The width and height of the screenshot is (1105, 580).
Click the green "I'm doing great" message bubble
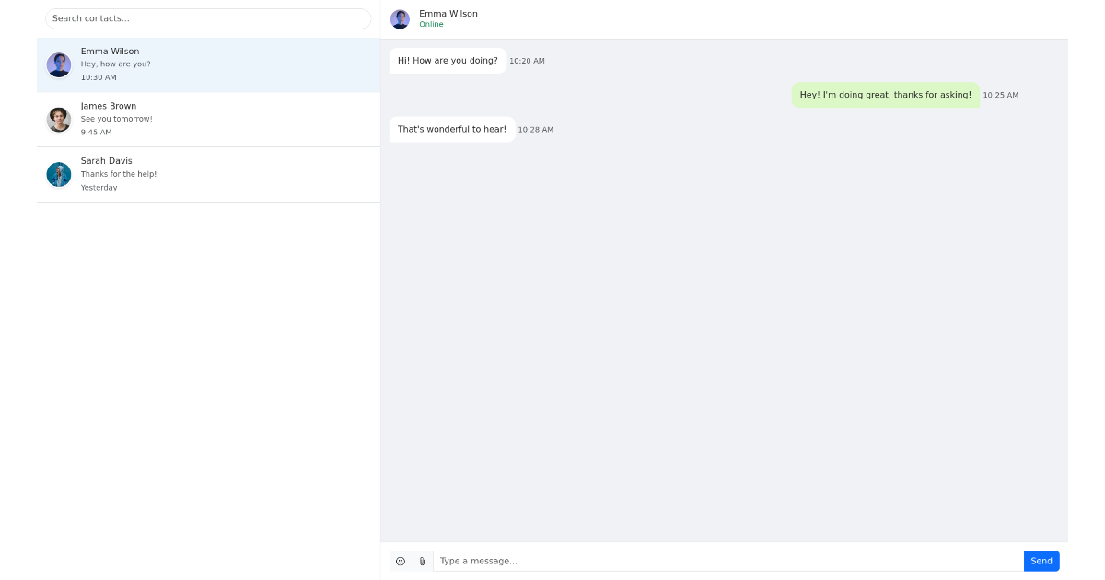(x=885, y=95)
